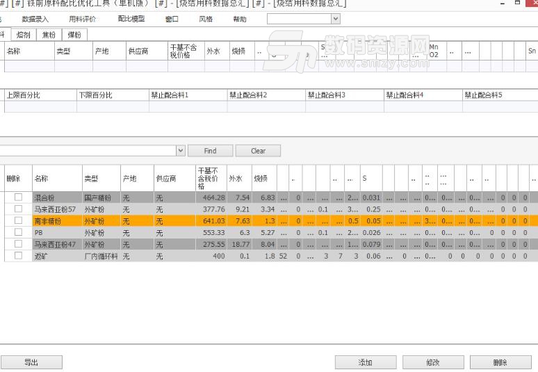Open the 窗口 menu
The width and height of the screenshot is (538, 372).
click(x=172, y=19)
